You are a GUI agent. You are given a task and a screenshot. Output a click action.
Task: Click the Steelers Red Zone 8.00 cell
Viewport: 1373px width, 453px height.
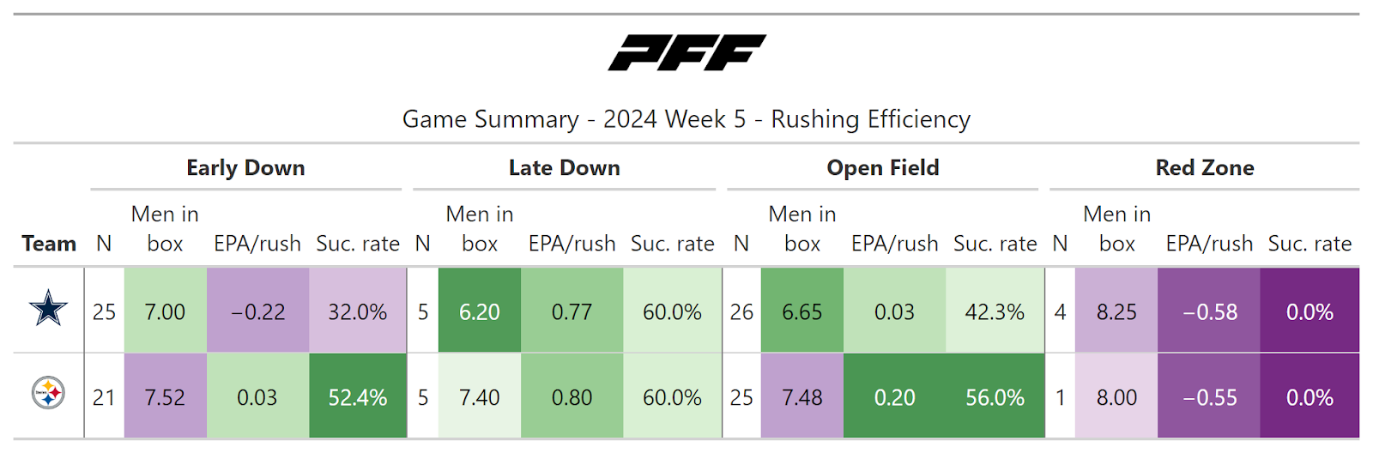click(1116, 397)
